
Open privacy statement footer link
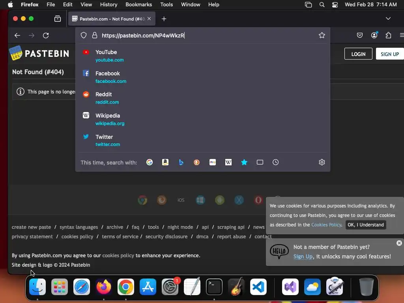[32, 237]
